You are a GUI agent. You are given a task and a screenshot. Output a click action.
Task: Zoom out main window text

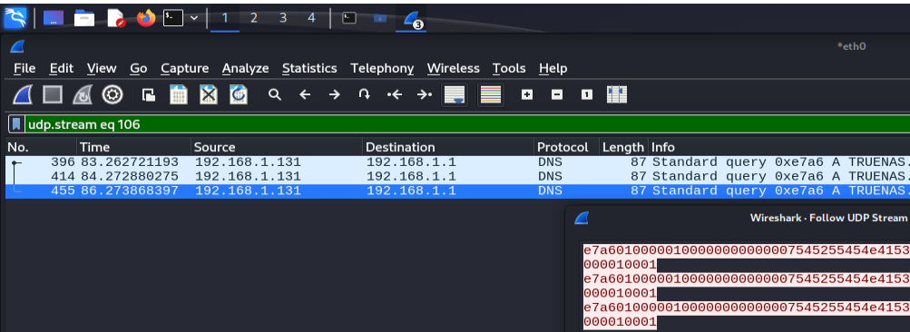point(557,94)
